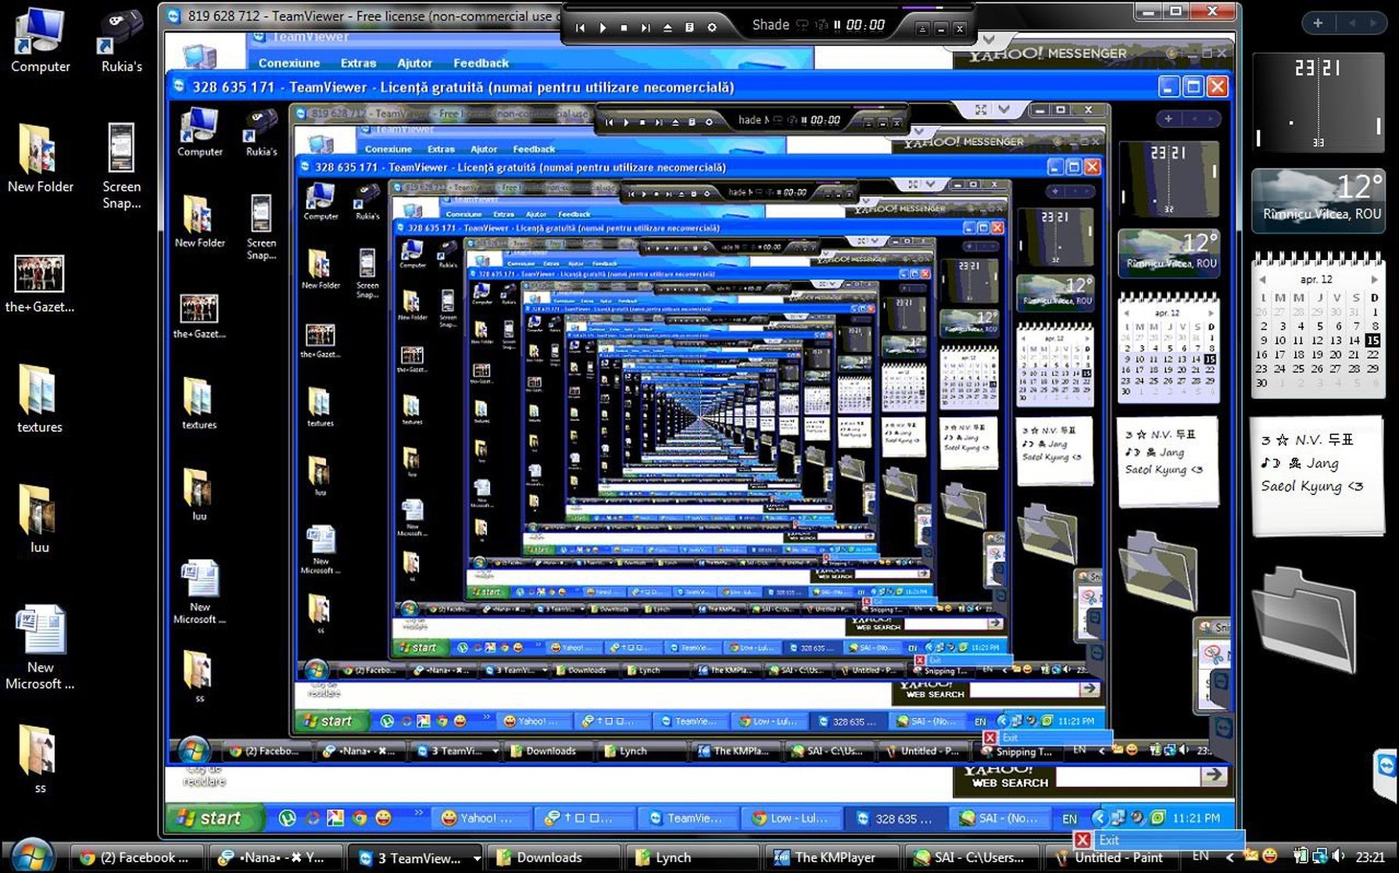The image size is (1399, 873).
Task: Open Ajutor menu in outer TeamViewer
Action: point(414,63)
